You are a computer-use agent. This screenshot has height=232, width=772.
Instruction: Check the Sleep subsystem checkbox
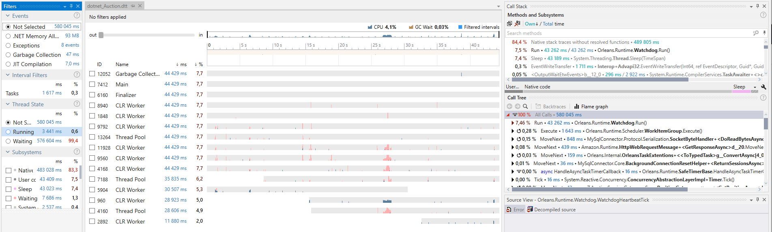(9, 189)
